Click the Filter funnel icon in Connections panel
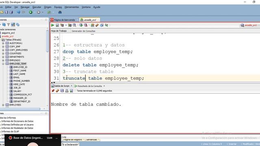 8,25
